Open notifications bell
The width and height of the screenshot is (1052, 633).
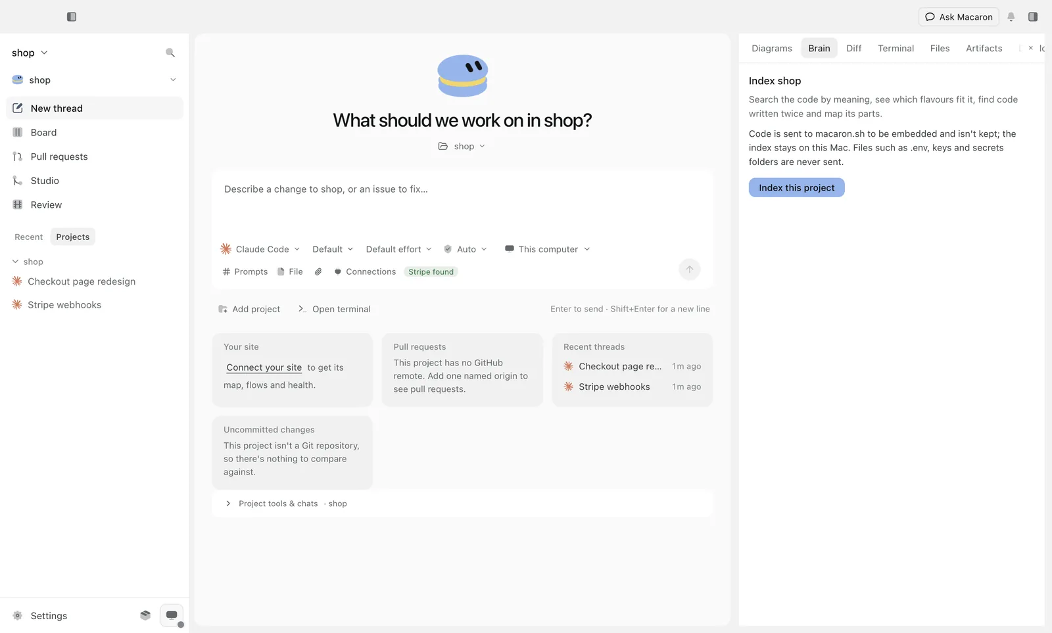point(1011,16)
